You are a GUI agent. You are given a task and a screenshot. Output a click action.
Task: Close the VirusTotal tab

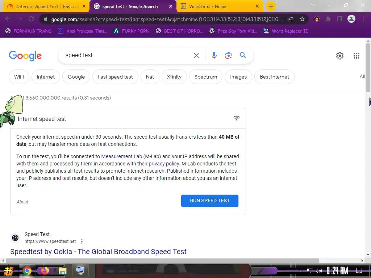(x=257, y=7)
